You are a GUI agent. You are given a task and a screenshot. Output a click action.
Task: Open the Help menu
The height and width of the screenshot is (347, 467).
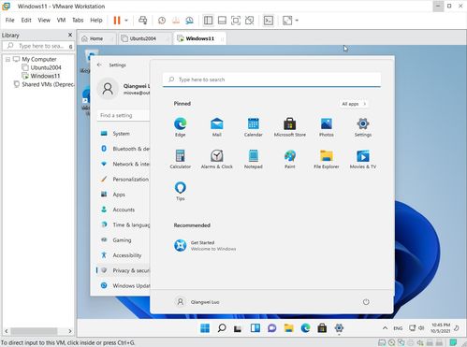[96, 21]
